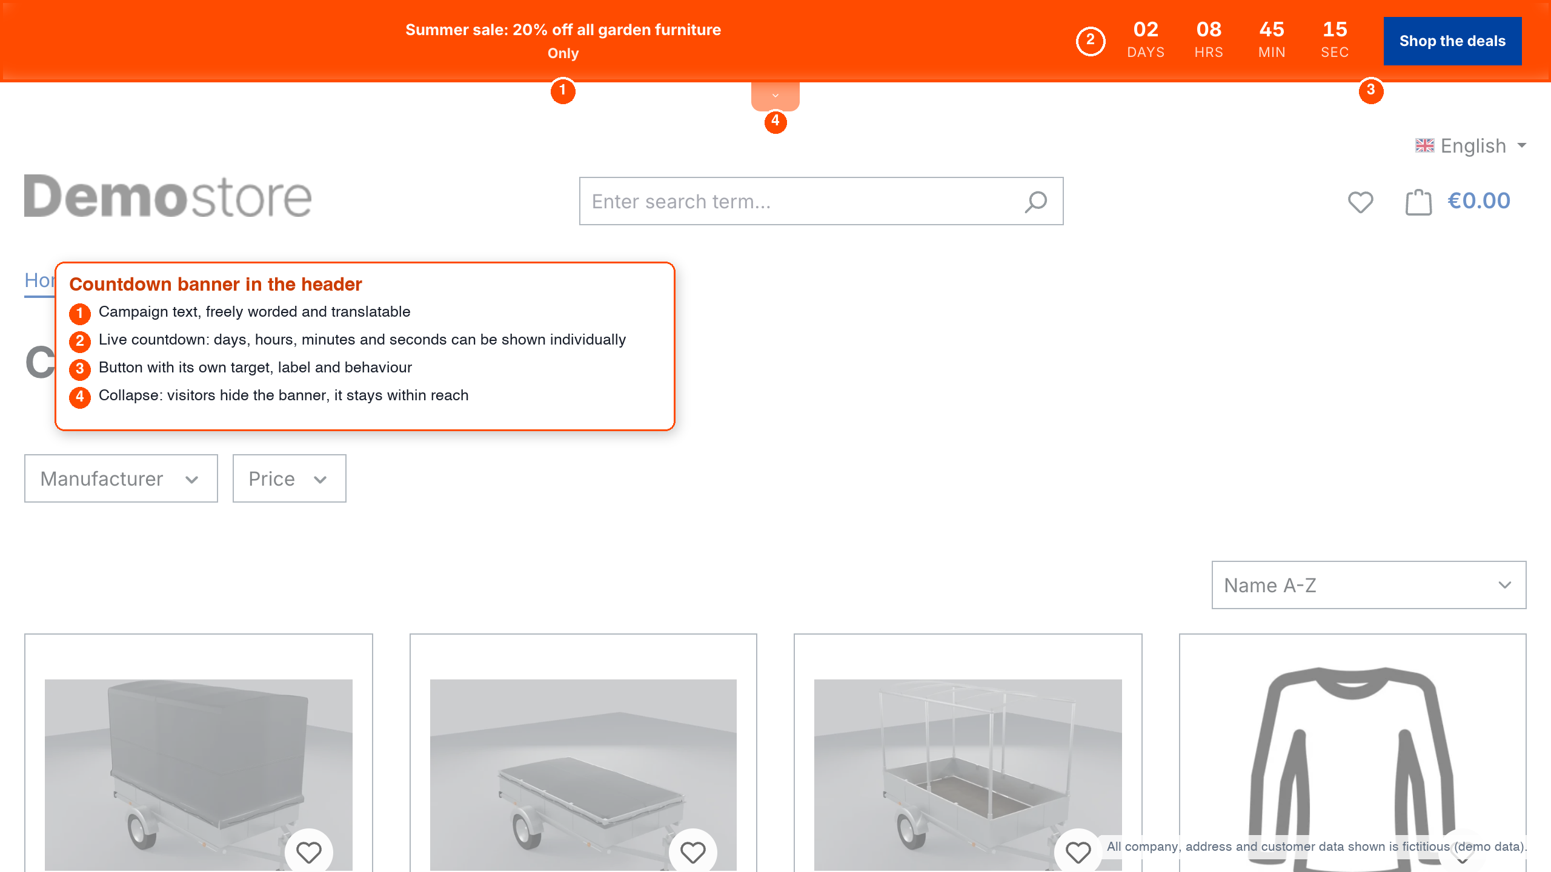Open the flat tarp trailer product image

pyautogui.click(x=583, y=775)
